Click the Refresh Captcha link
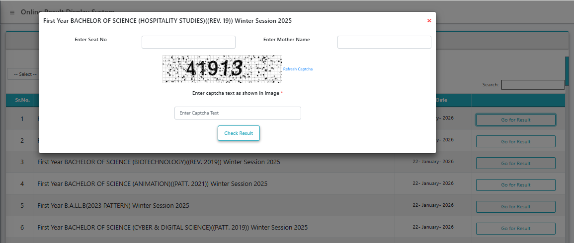This screenshot has height=243, width=574. pos(298,69)
